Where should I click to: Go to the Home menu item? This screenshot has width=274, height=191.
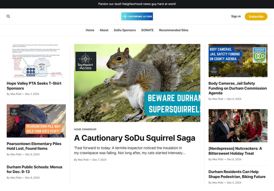[x=90, y=30]
